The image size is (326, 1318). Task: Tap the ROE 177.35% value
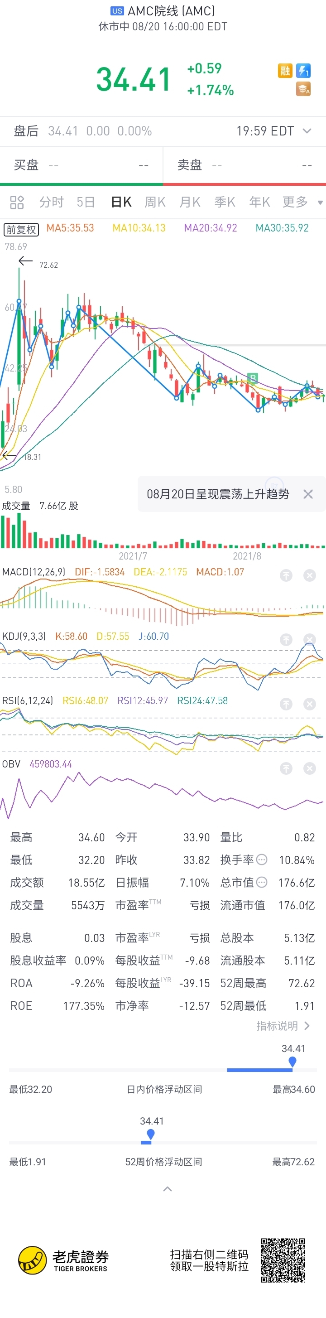tap(84, 1005)
